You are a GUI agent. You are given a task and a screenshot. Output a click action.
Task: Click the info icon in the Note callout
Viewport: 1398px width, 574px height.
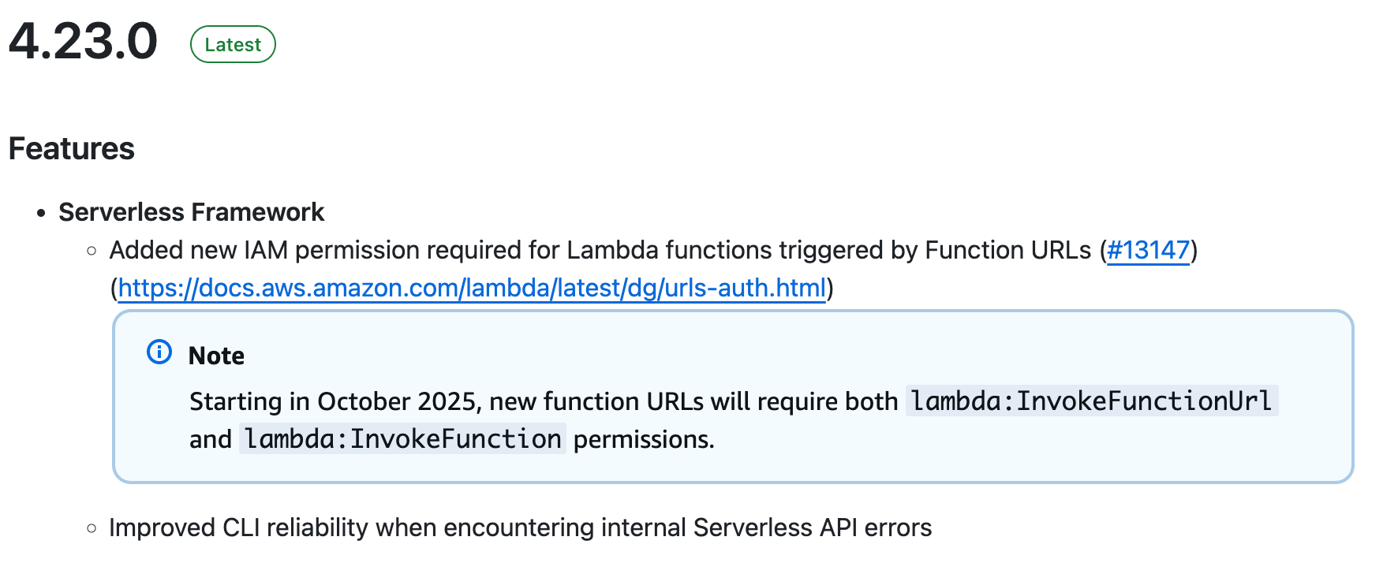click(x=159, y=352)
